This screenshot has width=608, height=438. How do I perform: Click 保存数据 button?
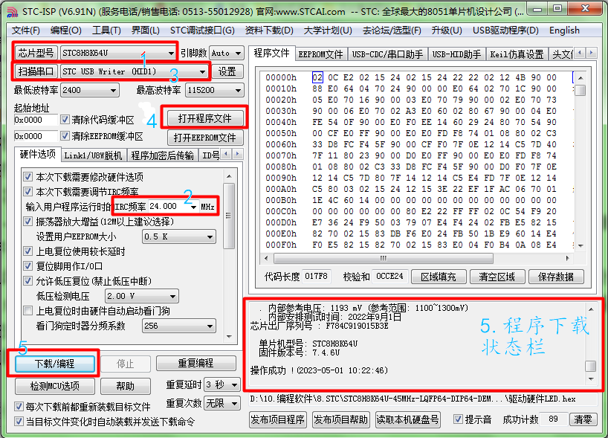556,277
